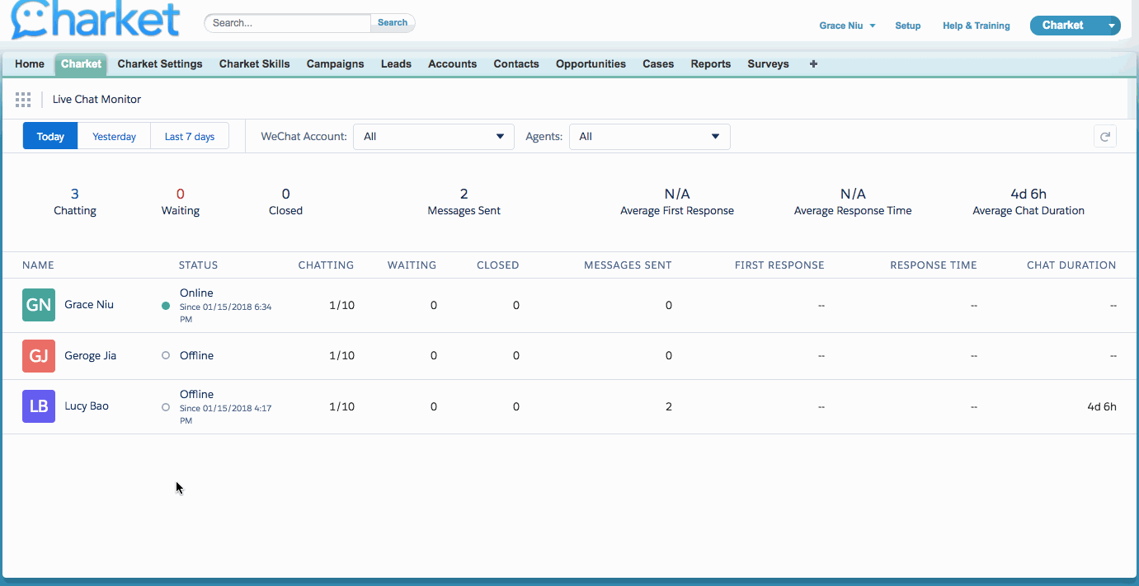Click the MESSAGES SENT column header
Screen dimensions: 1139x586
pos(628,265)
